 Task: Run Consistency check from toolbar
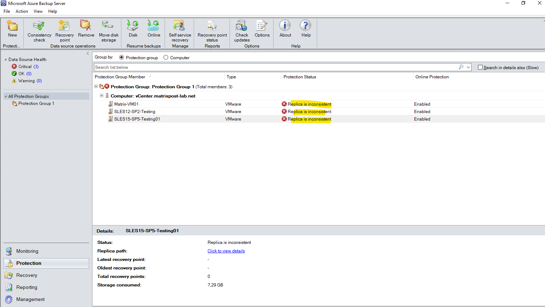(x=39, y=26)
